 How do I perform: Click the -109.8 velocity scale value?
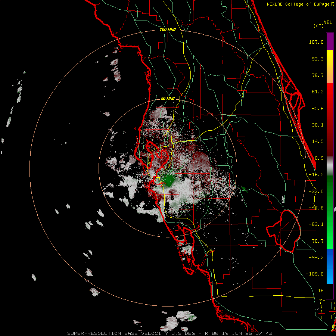[x=315, y=274]
